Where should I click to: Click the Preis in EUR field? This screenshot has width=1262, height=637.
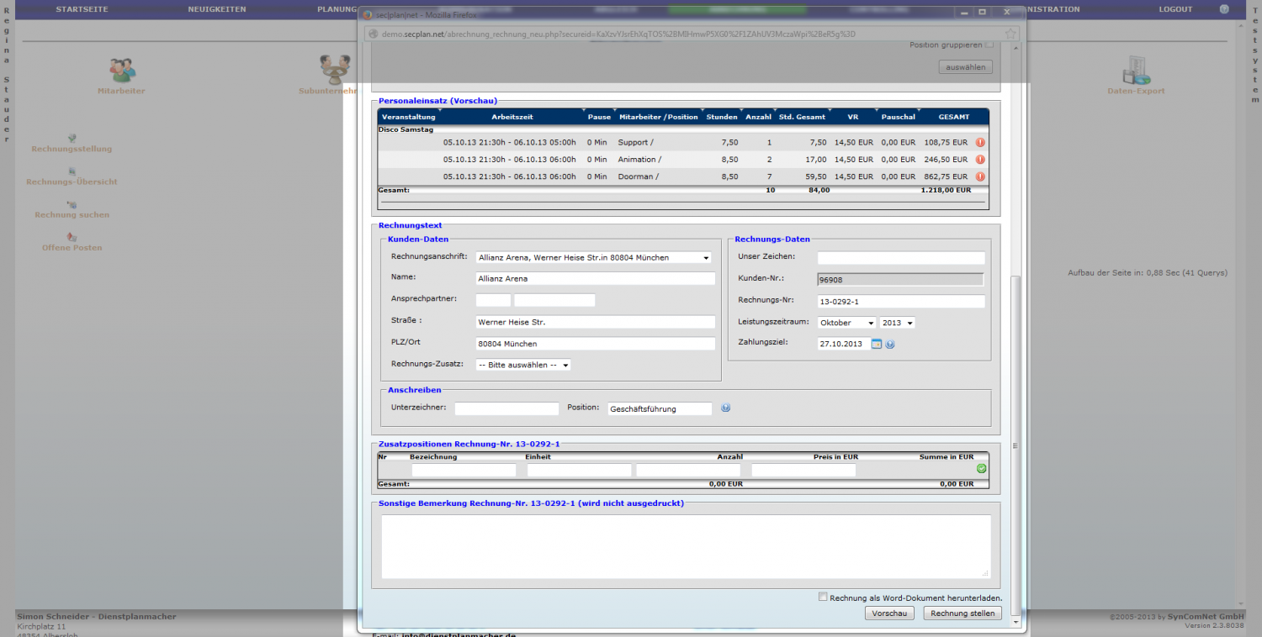[803, 471]
